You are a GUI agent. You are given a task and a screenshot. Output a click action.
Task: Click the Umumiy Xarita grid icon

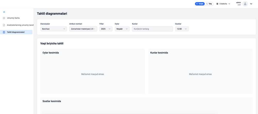[x=4, y=18]
